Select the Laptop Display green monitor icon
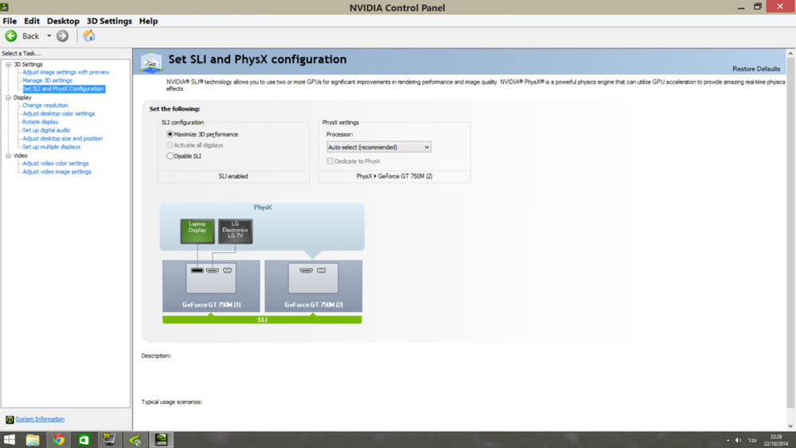796x448 pixels. (197, 231)
